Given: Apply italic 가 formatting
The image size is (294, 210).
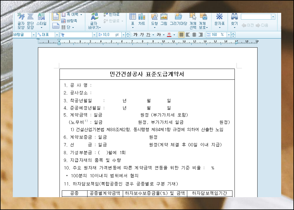Looking at the screenshot, I should coord(142,35).
